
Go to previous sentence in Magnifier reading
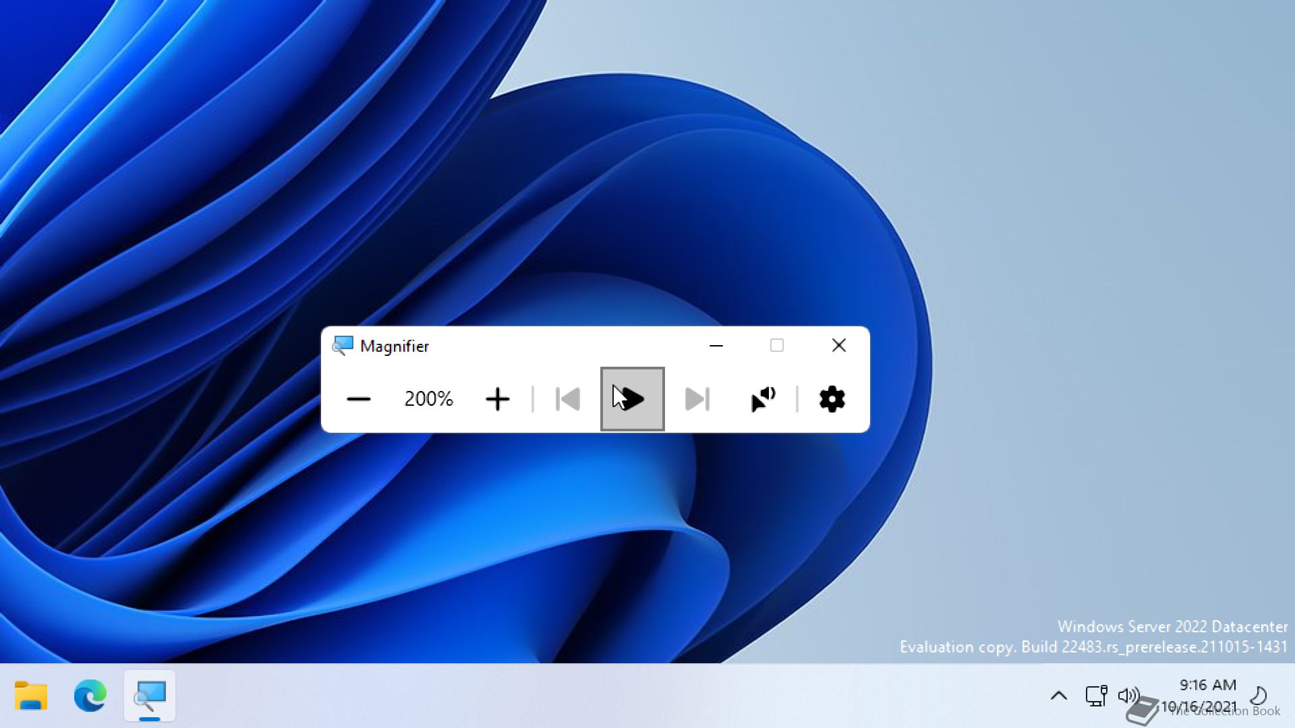[x=568, y=399]
